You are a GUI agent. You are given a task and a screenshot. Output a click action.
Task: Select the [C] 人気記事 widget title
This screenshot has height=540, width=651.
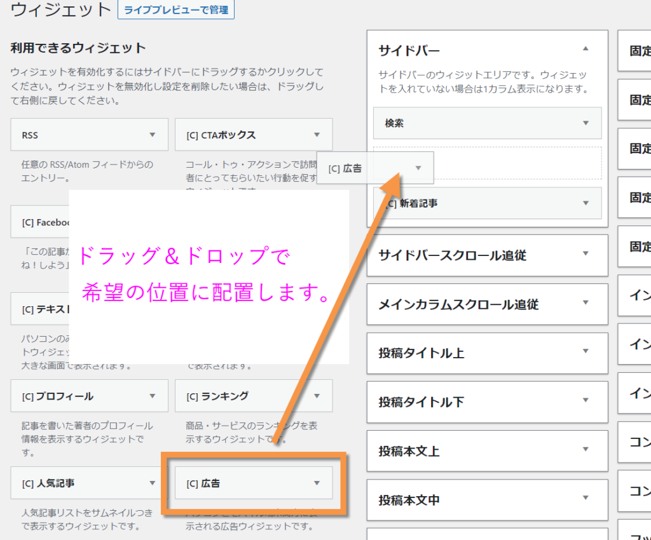[48, 483]
